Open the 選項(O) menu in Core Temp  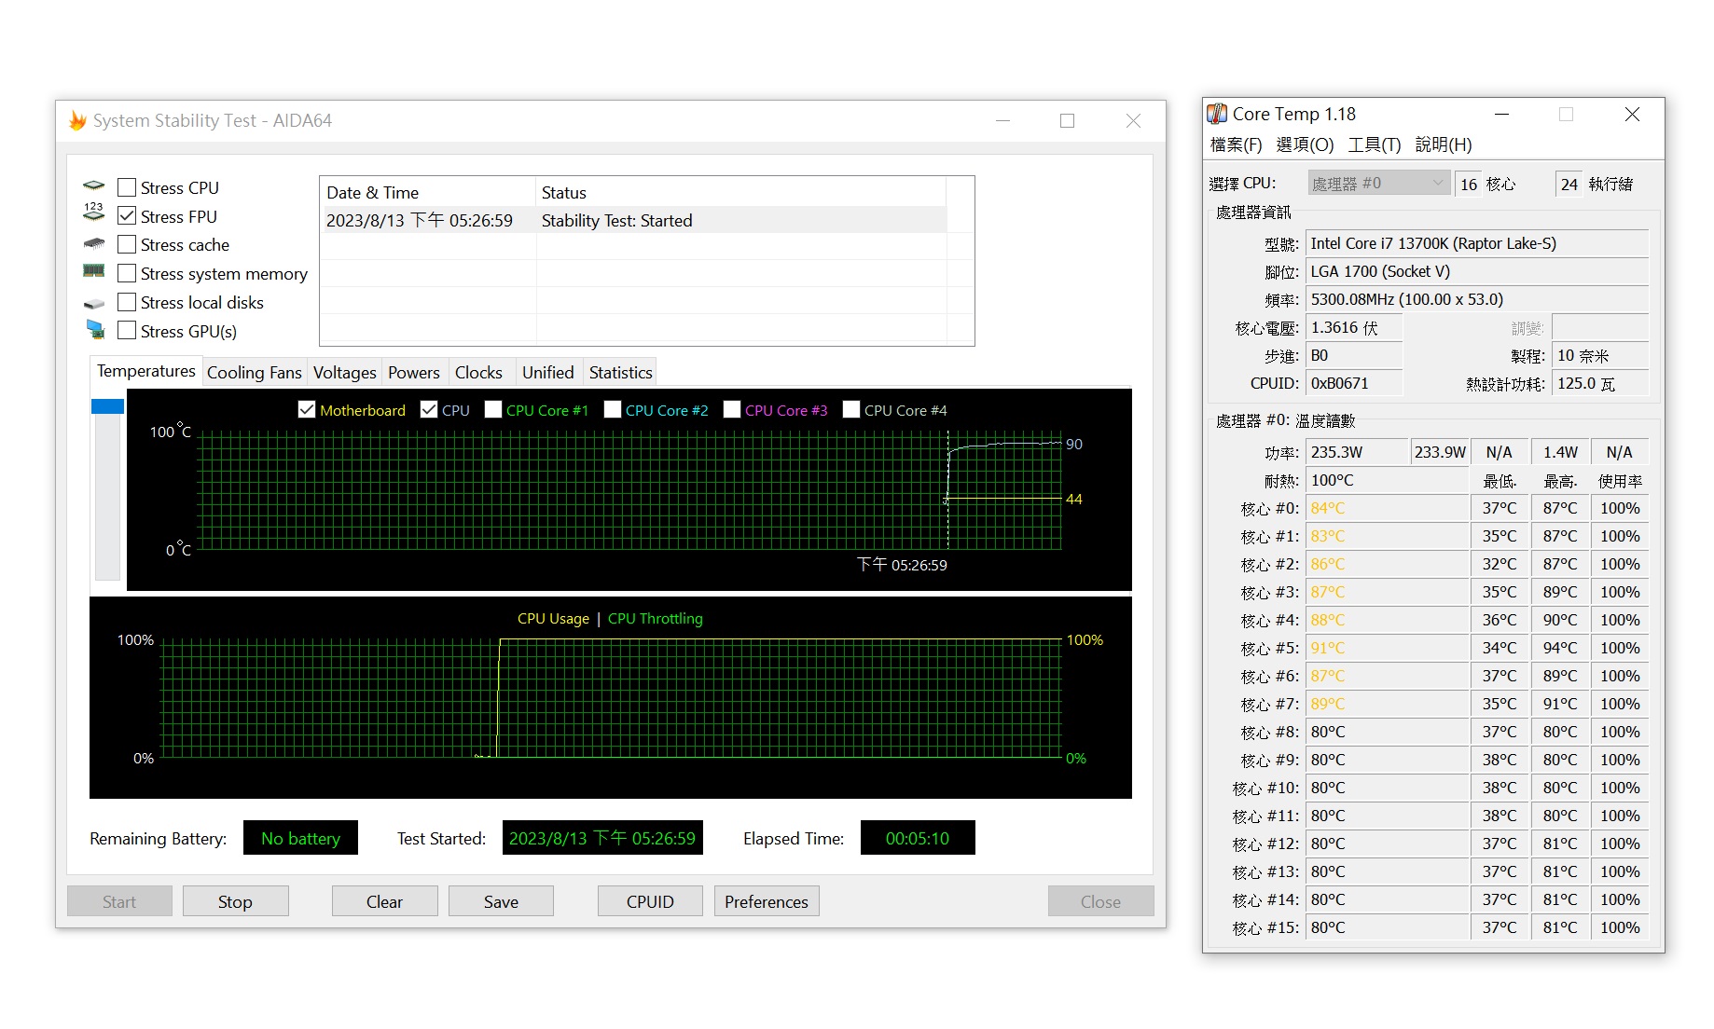1305,144
